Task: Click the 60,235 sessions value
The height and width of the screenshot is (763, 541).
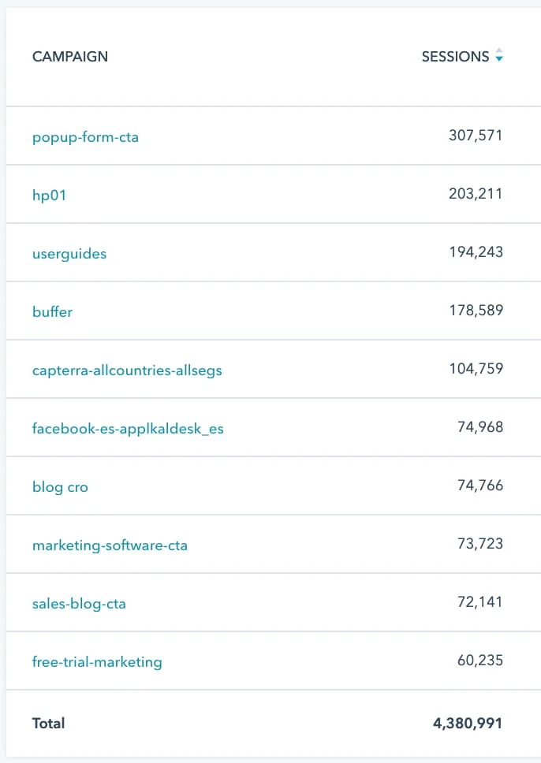Action: pyautogui.click(x=479, y=661)
